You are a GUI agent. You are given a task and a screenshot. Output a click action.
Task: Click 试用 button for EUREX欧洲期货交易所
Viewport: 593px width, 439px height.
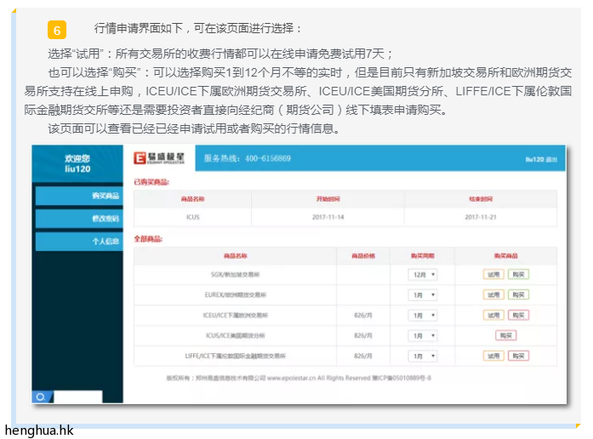[493, 294]
